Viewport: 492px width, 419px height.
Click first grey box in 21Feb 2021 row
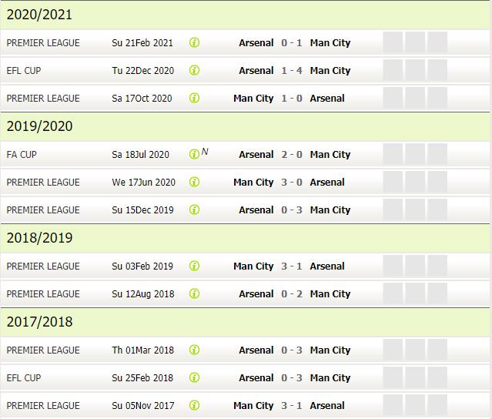(x=393, y=42)
